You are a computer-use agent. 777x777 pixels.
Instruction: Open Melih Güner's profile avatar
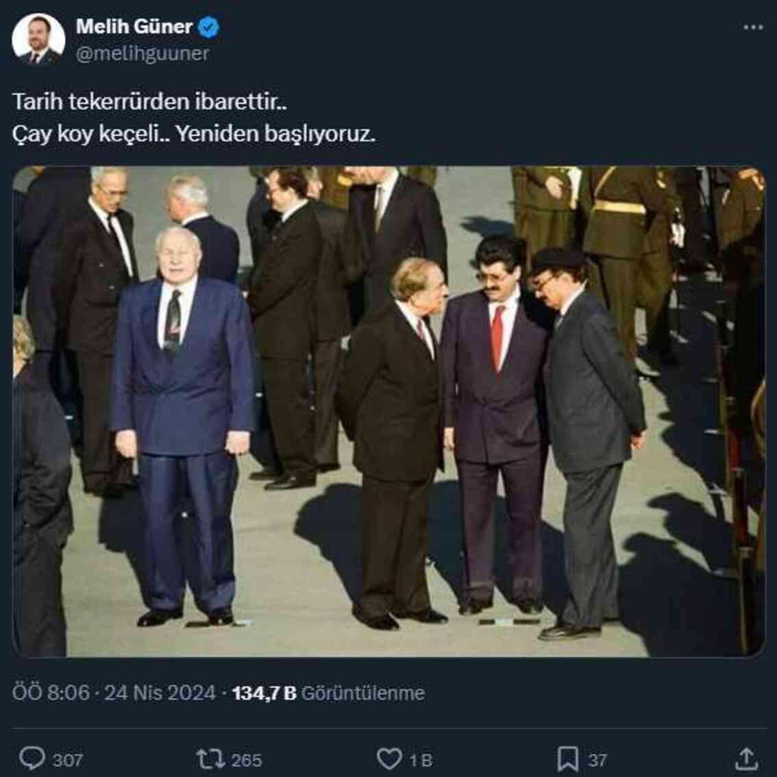38,40
